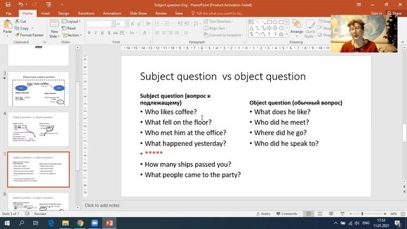Open the font name combo box
This screenshot has height=229, width=407.
coord(100,24)
